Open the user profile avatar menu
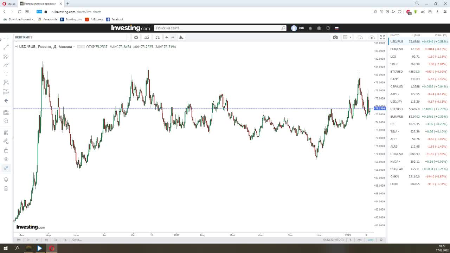The height and width of the screenshot is (253, 450). 294,28
